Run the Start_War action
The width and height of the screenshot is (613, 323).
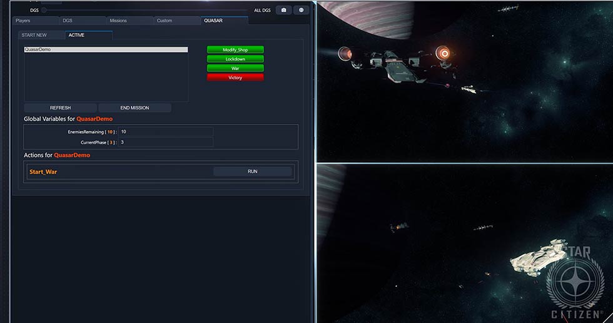[253, 172]
